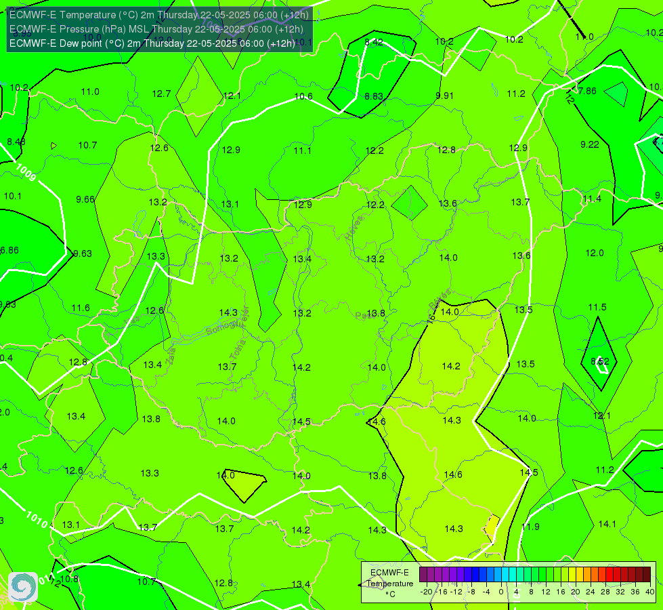663x610 pixels.
Task: Click the 8.52 temperature value
Action: [600, 361]
